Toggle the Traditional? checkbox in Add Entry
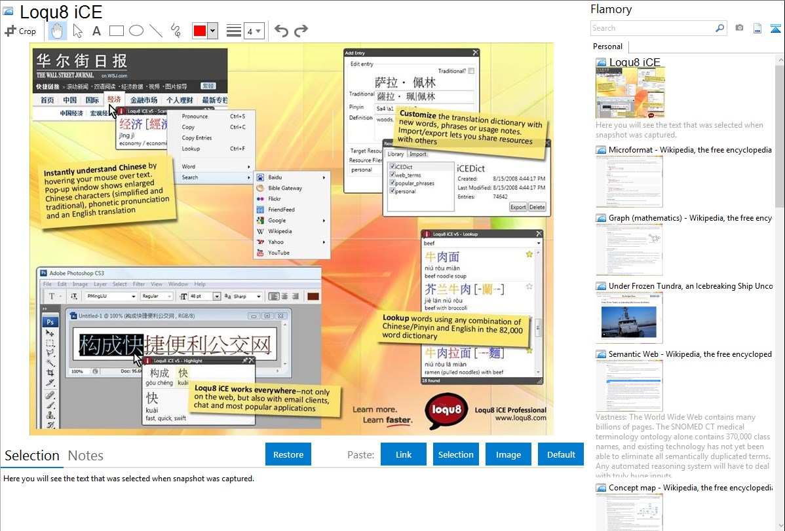785x531 pixels. pos(471,71)
